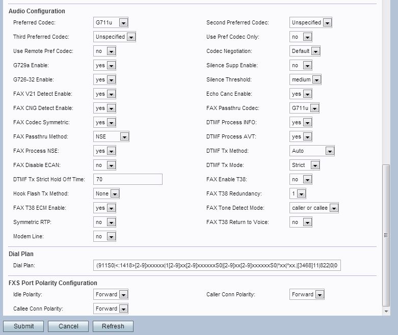The image size is (398, 335).
Task: Click the DTMF Tx Strict Hold Off Time field
Action: point(128,179)
